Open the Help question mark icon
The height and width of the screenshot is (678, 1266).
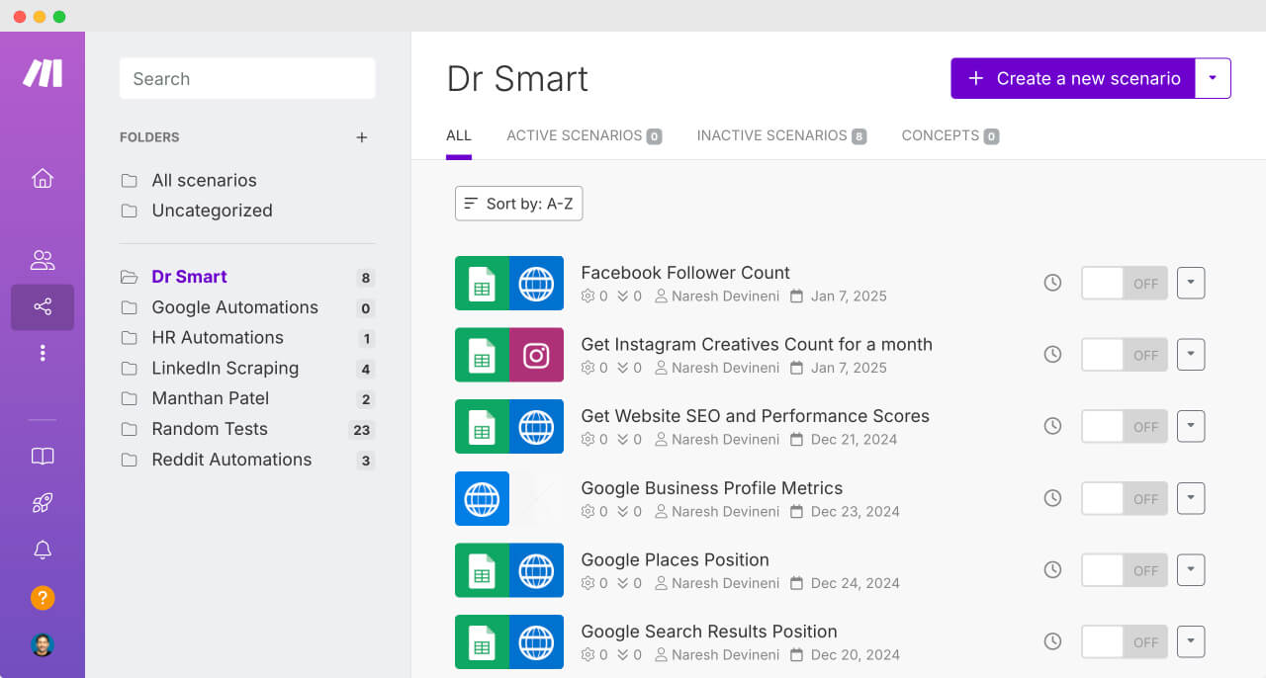(43, 598)
